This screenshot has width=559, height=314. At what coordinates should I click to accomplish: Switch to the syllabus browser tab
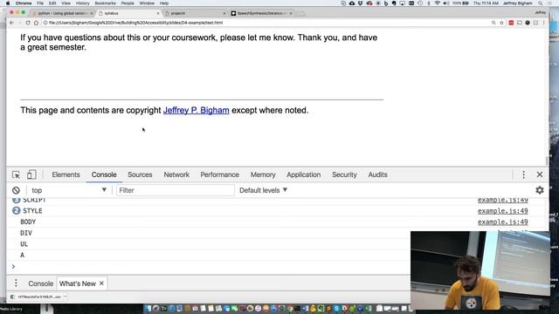click(x=128, y=13)
